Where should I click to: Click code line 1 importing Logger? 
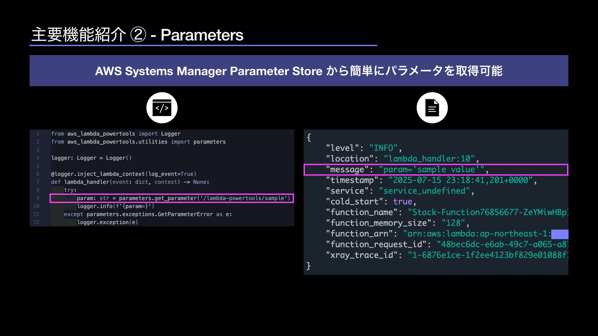pyautogui.click(x=116, y=134)
